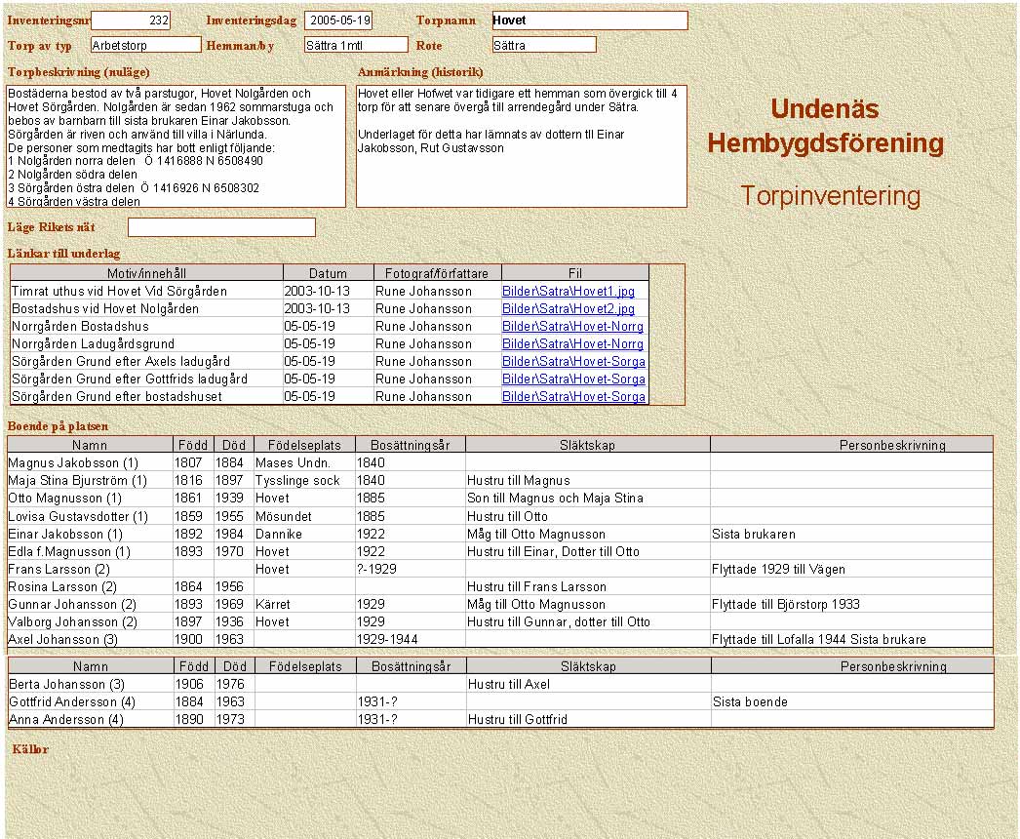Click inside the Anmärkning historik text box

click(x=521, y=146)
